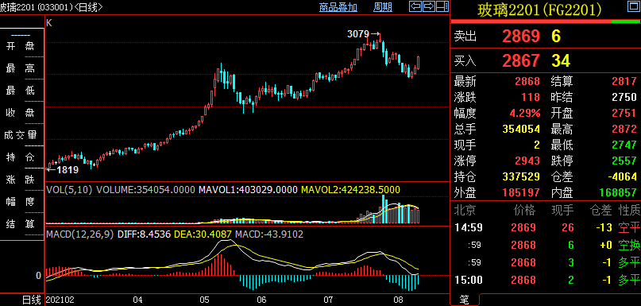
Task: Open the 商品叠加 overlay link
Action: click(338, 7)
